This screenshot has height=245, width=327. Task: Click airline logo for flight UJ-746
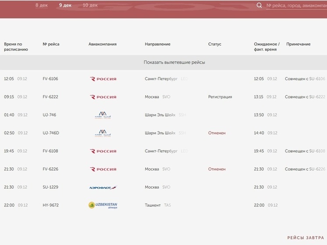pyautogui.click(x=103, y=115)
